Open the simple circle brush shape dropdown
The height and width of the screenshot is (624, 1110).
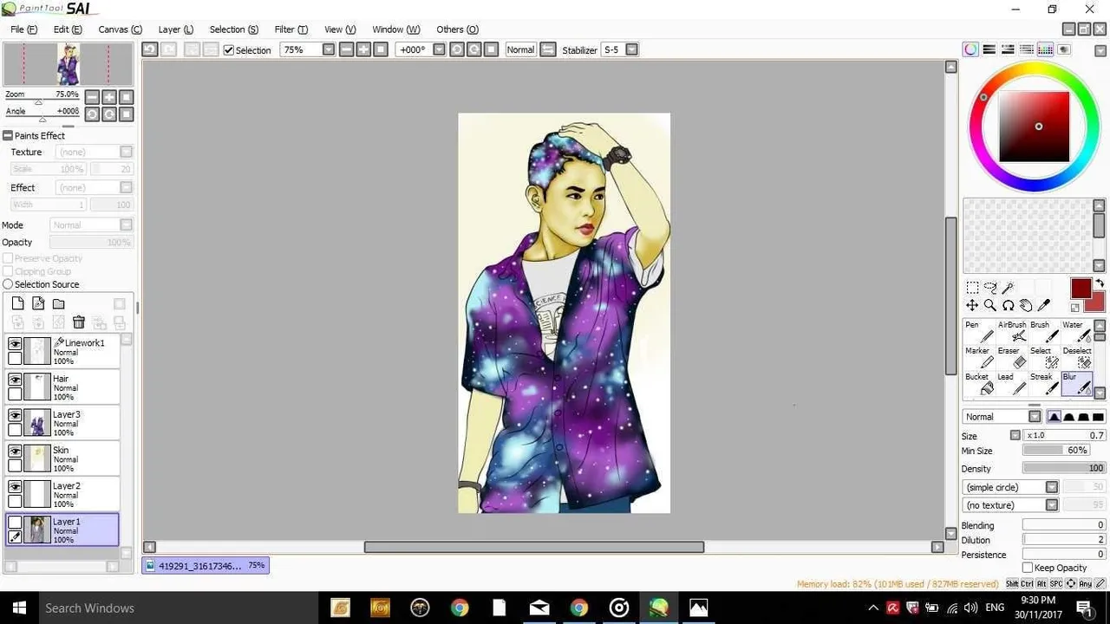click(x=1051, y=487)
